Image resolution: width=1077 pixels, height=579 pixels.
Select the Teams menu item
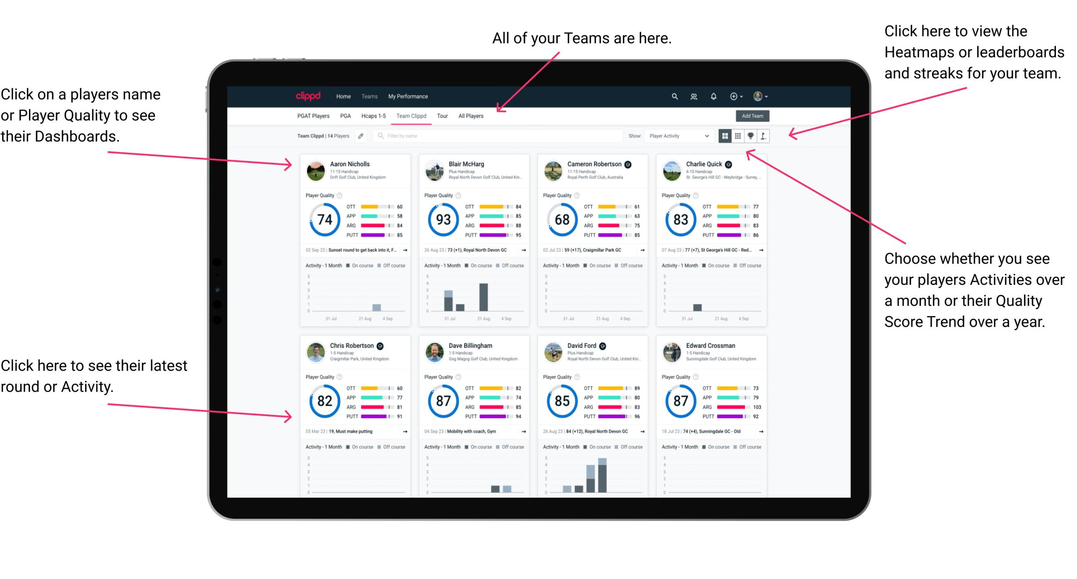point(370,96)
